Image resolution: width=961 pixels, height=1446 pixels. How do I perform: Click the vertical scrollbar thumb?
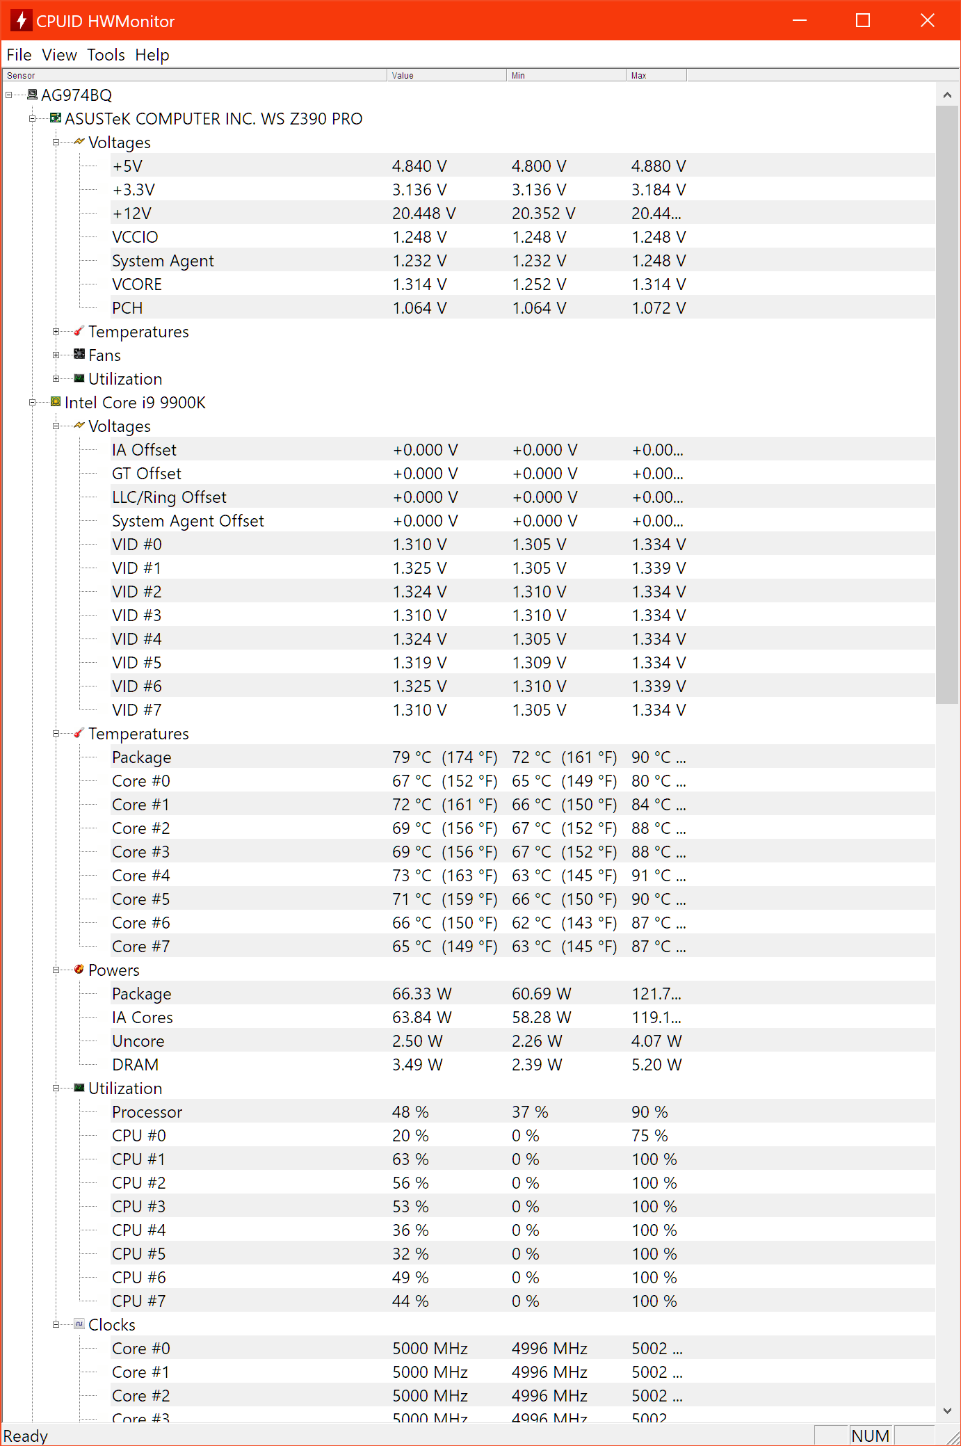click(947, 405)
